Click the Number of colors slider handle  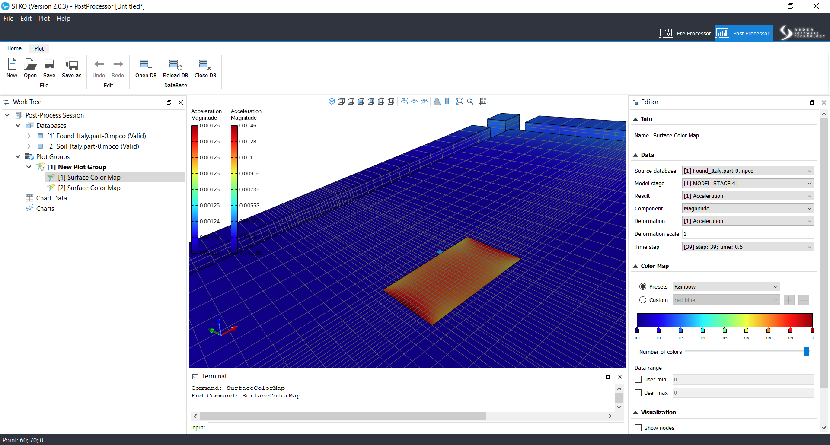(806, 352)
